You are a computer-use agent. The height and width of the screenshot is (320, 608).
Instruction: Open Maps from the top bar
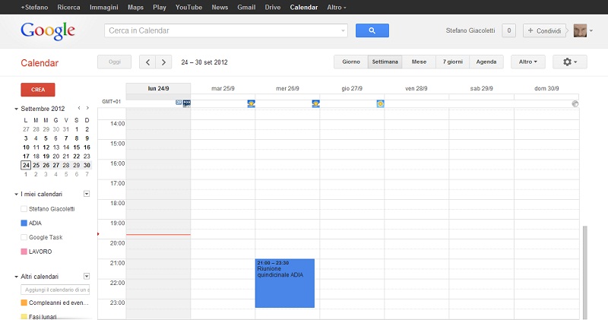tap(136, 7)
